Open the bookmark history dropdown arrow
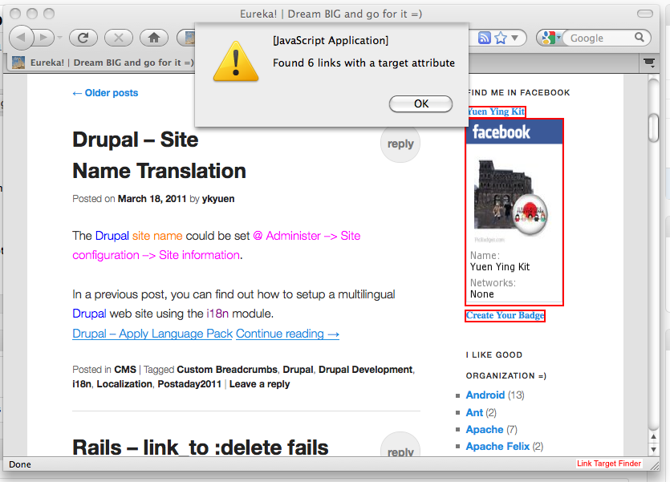Screen dimensions: 670x482 click(515, 38)
